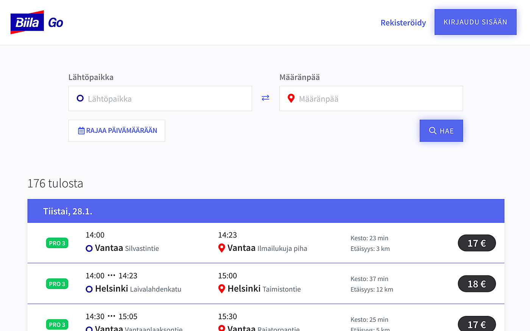
Task: Click Etäisyys: 12 km text
Action: 372,289
